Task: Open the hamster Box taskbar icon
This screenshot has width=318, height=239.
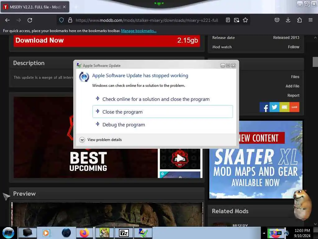Action: (104, 233)
